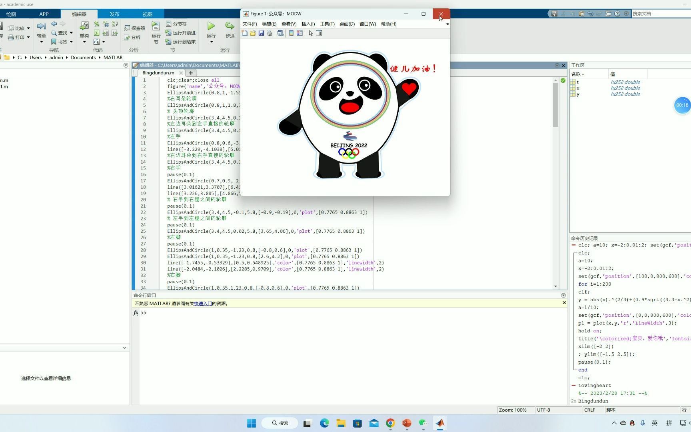The image size is (691, 432).
Task: Click Run and Advance (运行并前进)
Action: pos(180,33)
